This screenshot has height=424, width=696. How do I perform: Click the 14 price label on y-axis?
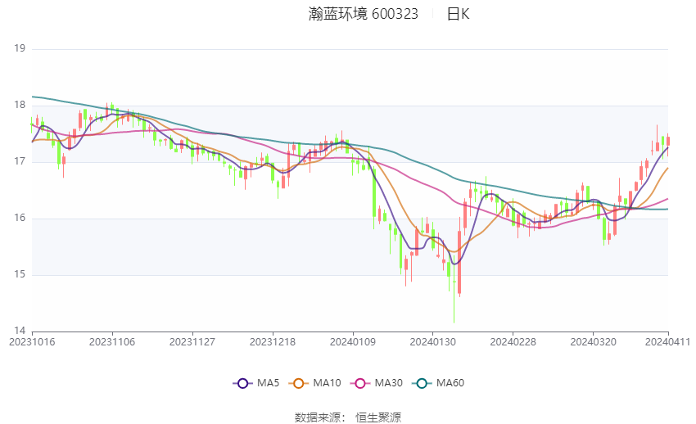click(20, 331)
